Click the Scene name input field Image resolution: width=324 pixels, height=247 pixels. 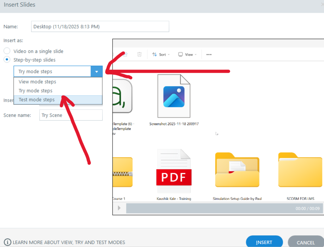point(71,115)
